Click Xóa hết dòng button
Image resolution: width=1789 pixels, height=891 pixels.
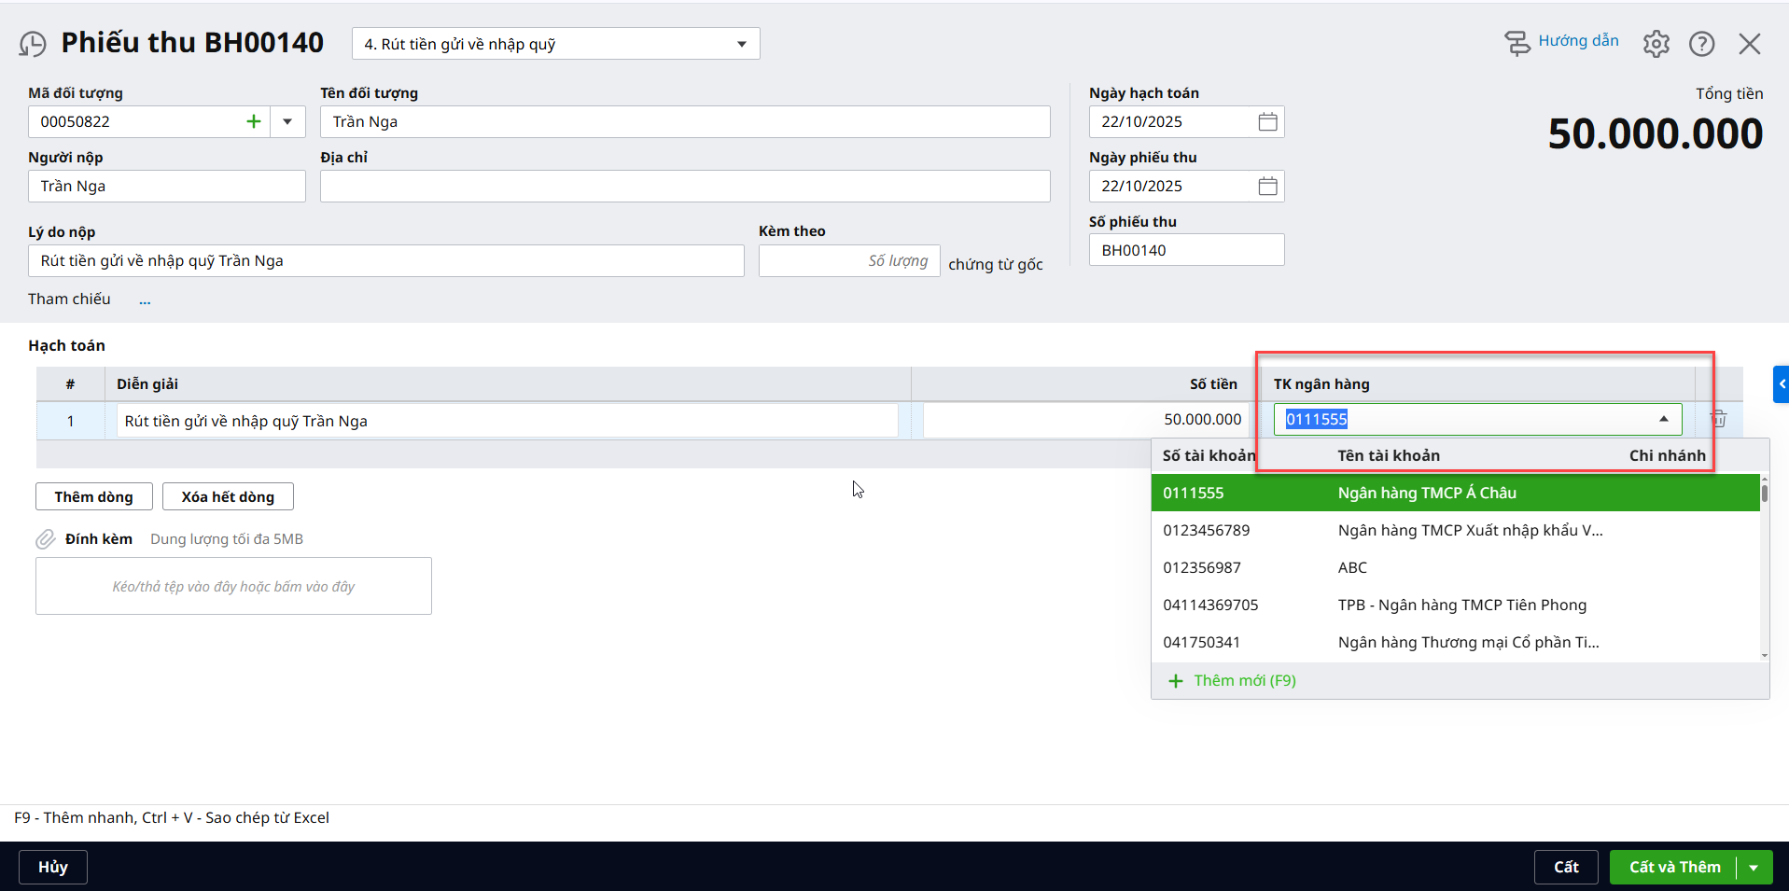coord(228,496)
